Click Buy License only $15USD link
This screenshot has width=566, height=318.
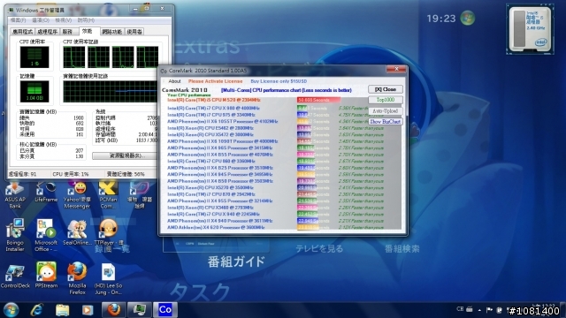pos(279,81)
